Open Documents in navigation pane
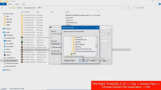Image resolution: width=161 pixels, height=90 pixels. (10, 44)
